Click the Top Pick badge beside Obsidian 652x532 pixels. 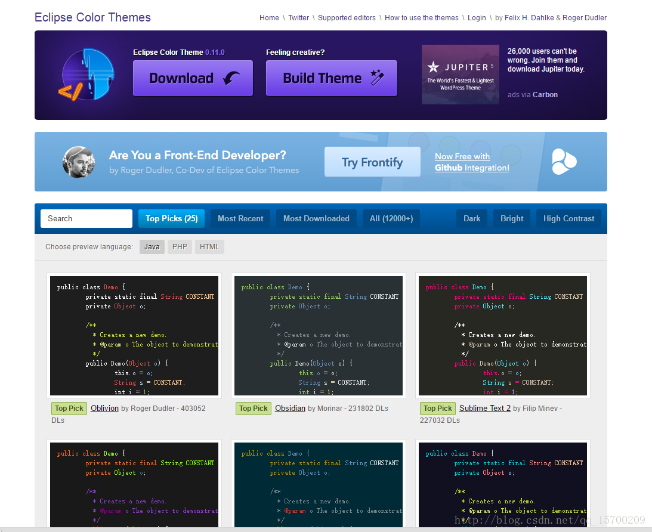254,409
